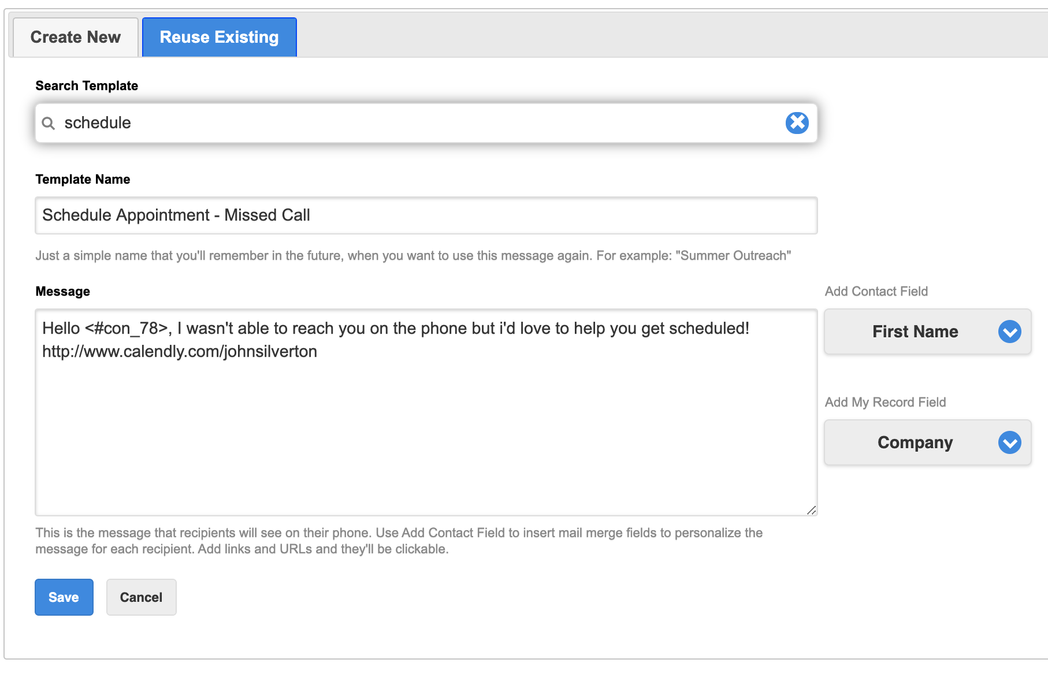Click the blue chevron icon beside Company

tap(1009, 442)
